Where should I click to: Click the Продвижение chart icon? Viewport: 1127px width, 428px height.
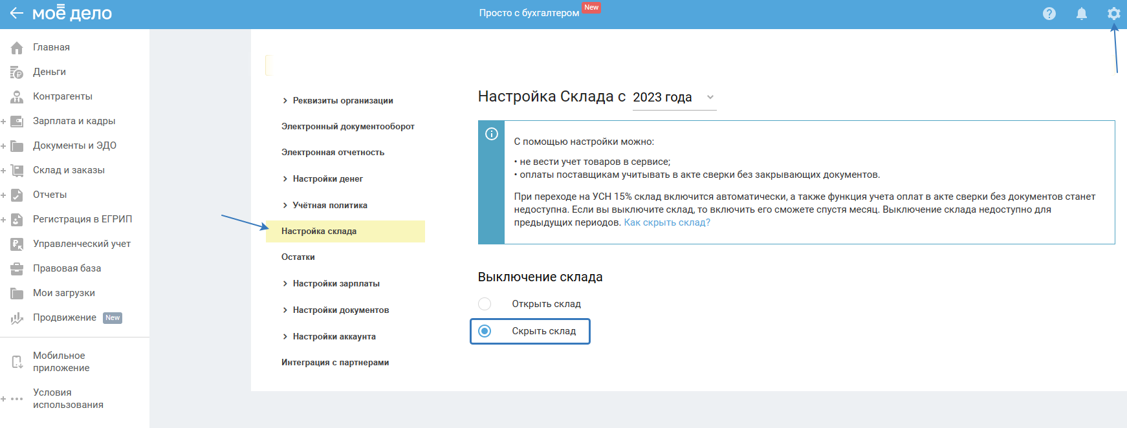coord(17,317)
